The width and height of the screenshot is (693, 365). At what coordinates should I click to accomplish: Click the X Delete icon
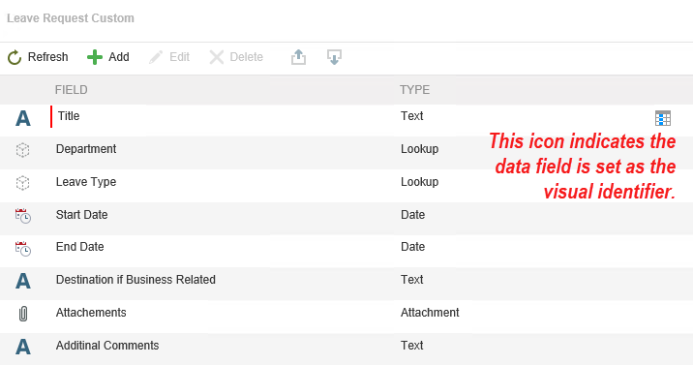(217, 57)
